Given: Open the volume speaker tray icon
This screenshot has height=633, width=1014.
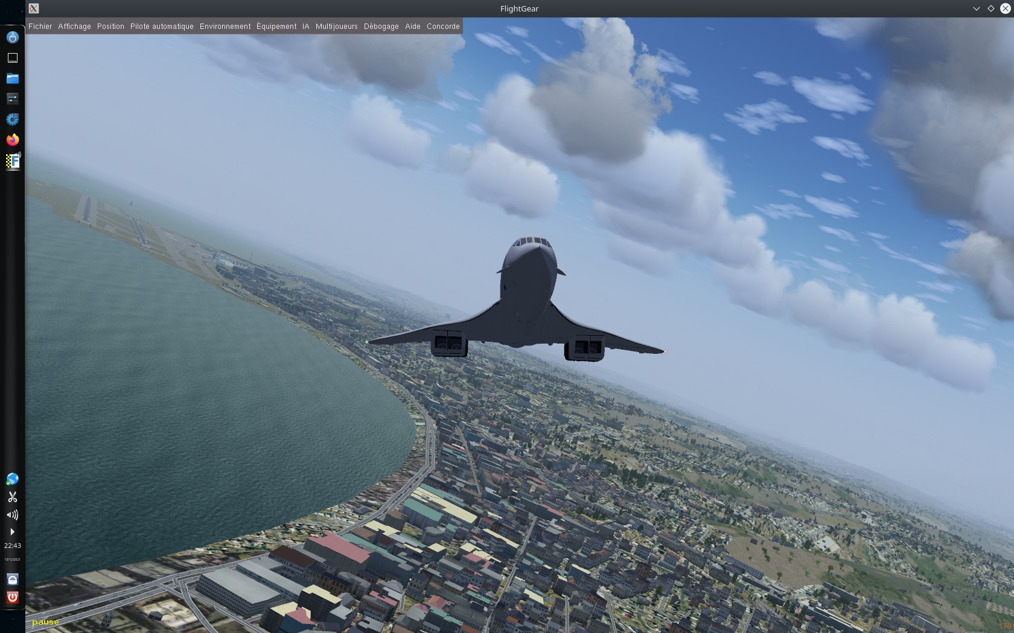Looking at the screenshot, I should tap(13, 515).
